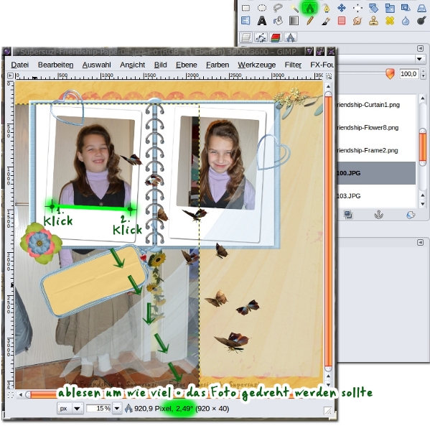The width and height of the screenshot is (430, 431).
Task: Select the Perspective tool
Action: coord(421,8)
